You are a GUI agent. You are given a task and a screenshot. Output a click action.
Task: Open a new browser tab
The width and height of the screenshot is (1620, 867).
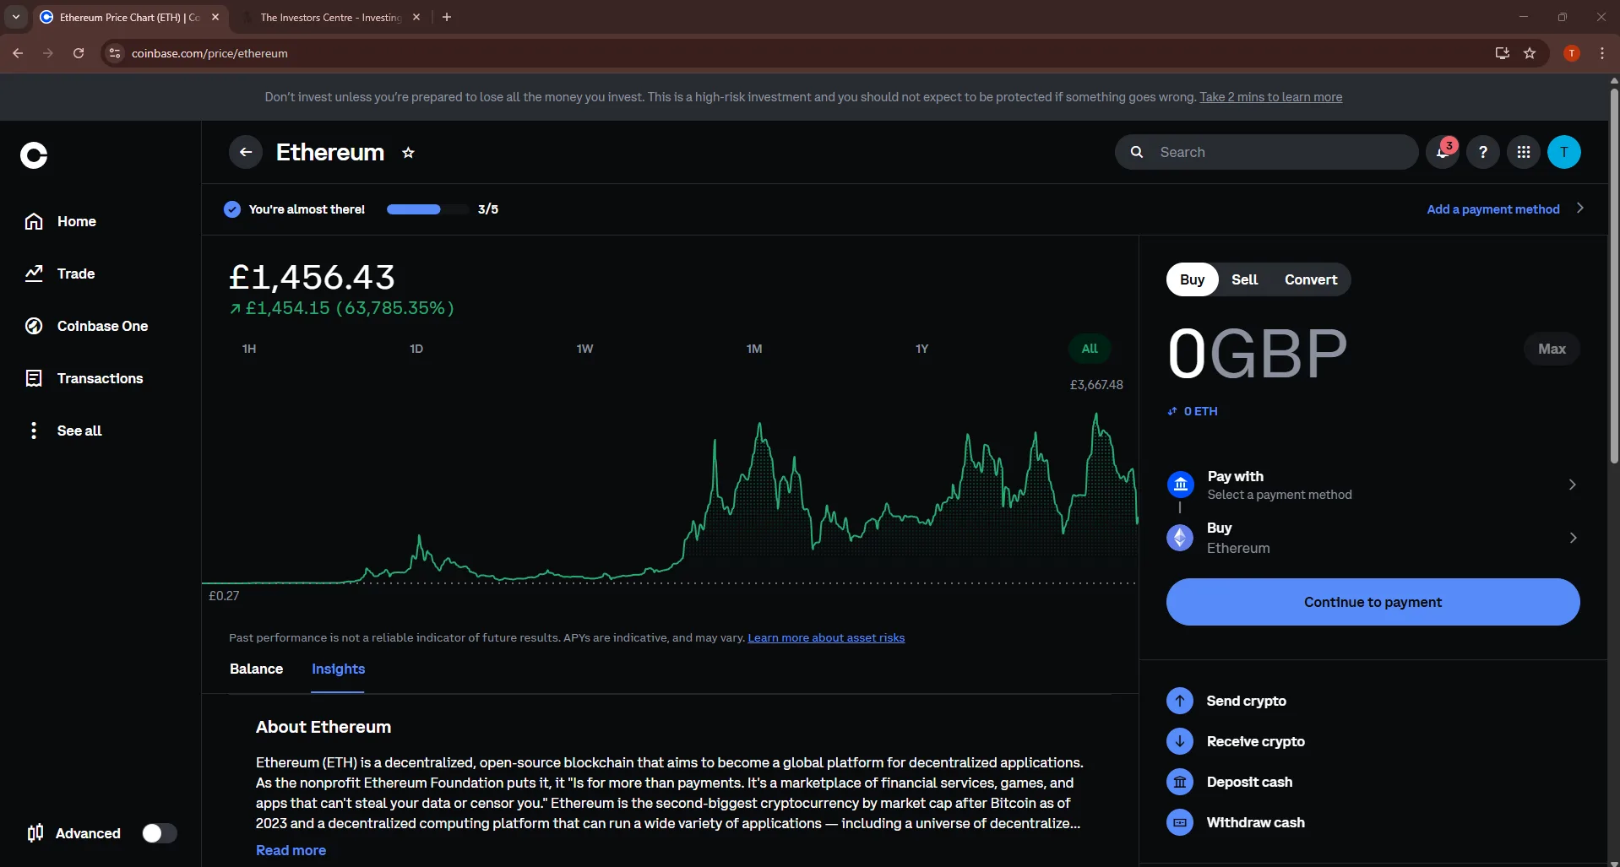click(447, 17)
